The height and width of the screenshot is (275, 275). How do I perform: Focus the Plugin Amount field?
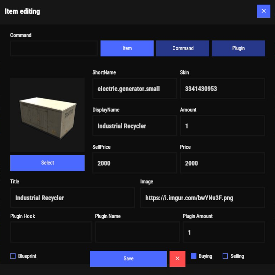point(224,232)
